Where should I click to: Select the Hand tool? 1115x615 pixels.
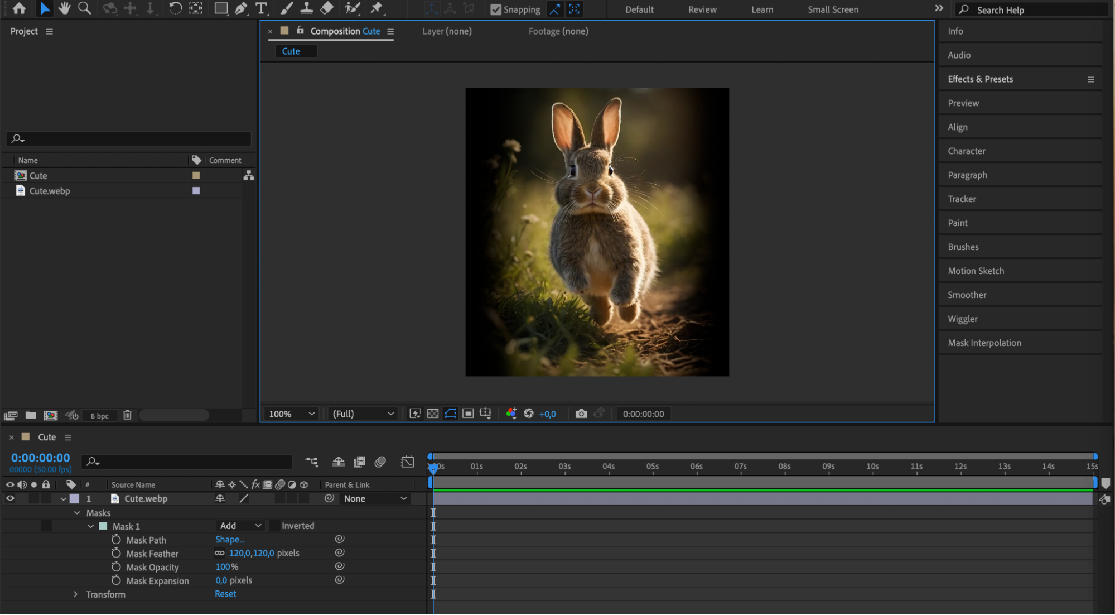coord(65,8)
